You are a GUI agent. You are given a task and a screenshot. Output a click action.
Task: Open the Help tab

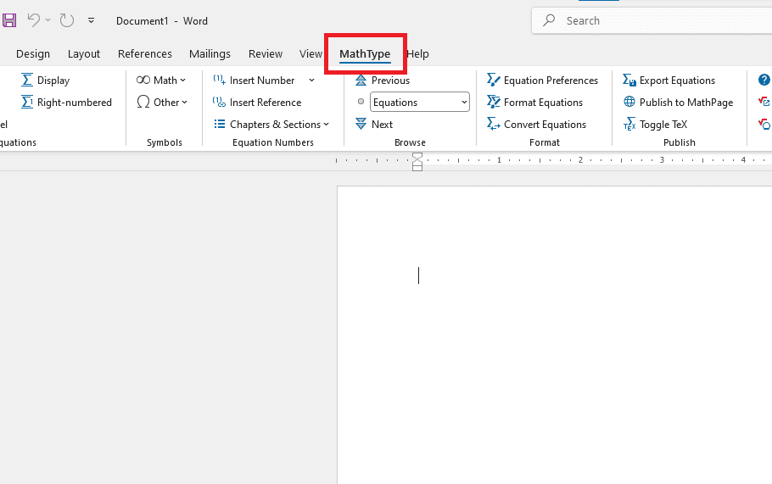(x=418, y=53)
